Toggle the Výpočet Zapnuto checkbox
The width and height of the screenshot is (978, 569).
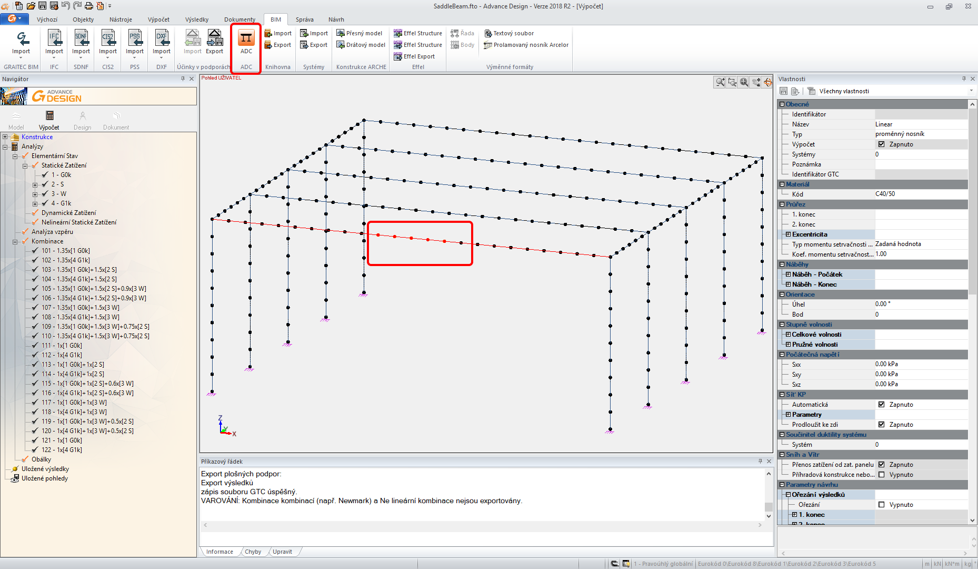point(881,144)
